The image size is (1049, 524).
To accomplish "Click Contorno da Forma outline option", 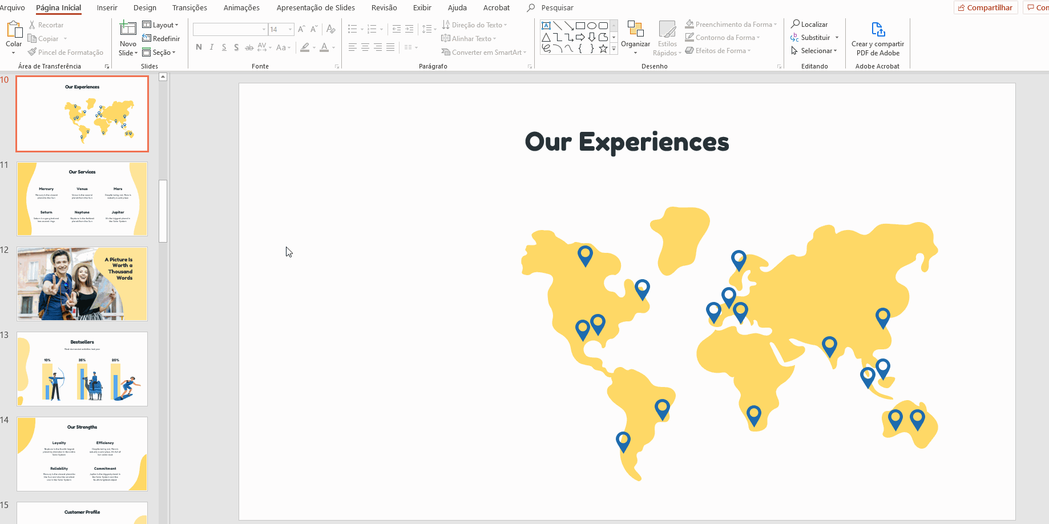I will pos(723,38).
